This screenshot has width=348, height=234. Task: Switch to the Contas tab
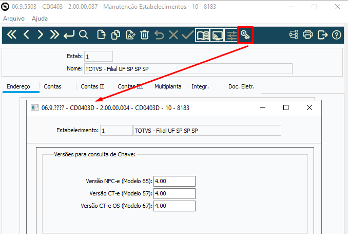(x=52, y=86)
